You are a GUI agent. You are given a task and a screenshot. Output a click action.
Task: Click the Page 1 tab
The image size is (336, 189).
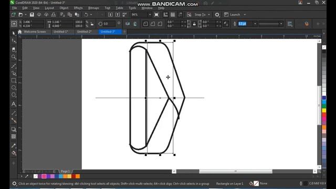65,171
